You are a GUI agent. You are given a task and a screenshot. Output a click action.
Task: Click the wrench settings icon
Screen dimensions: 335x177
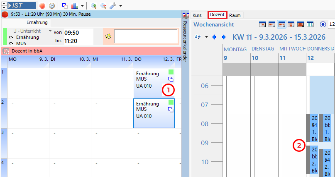[x=113, y=6]
